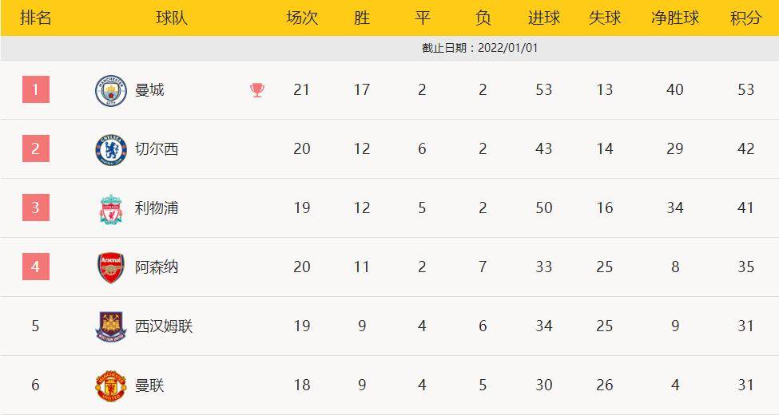This screenshot has width=779, height=415.
Task: Open the 利物浦 team link
Action: [157, 208]
